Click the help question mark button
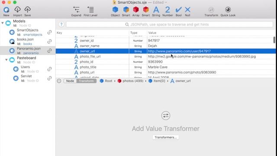Screen dimensions: 277x156 [61, 24]
